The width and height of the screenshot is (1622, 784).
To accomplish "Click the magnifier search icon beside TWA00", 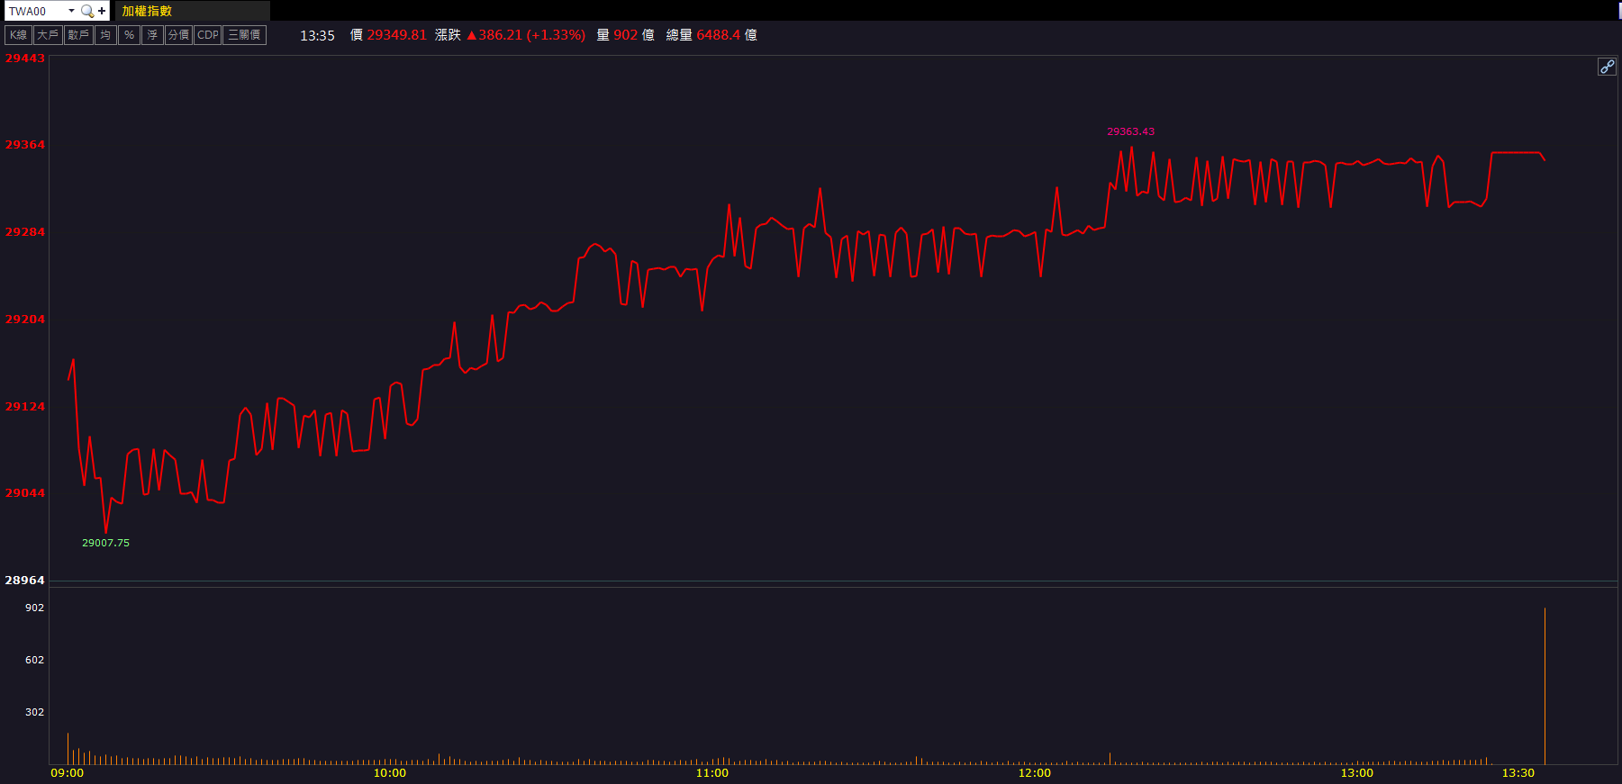I will tap(87, 11).
